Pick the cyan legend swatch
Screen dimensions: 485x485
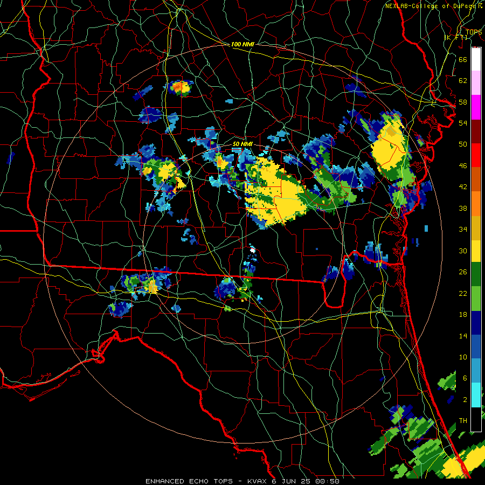point(476,394)
